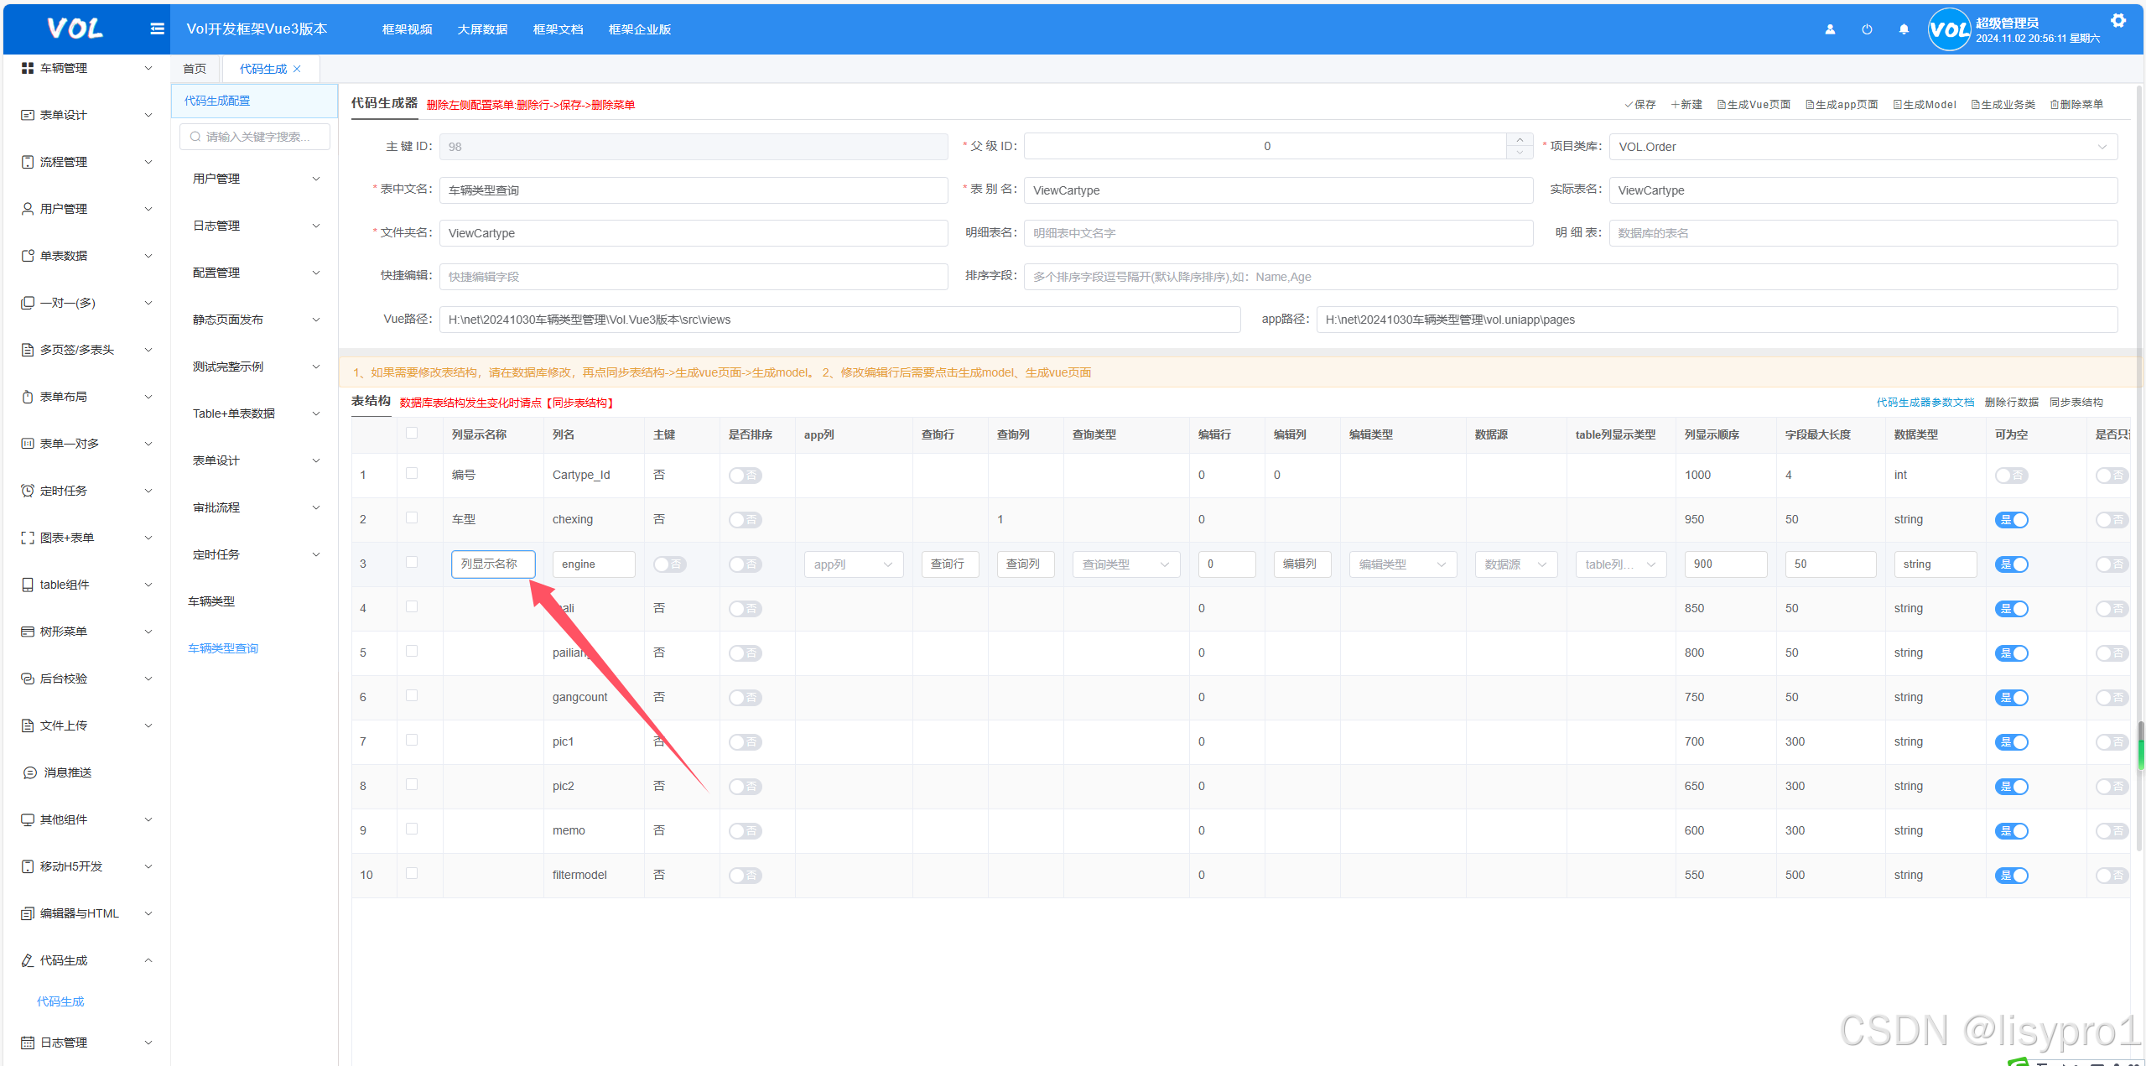Click the notification bell icon

coord(1904,29)
